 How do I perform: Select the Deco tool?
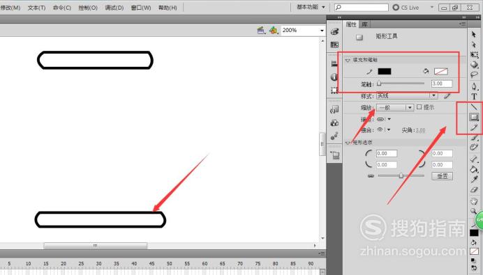[x=474, y=147]
